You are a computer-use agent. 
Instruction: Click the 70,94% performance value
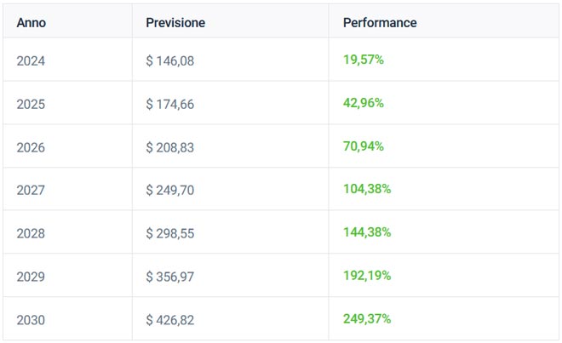[364, 146]
